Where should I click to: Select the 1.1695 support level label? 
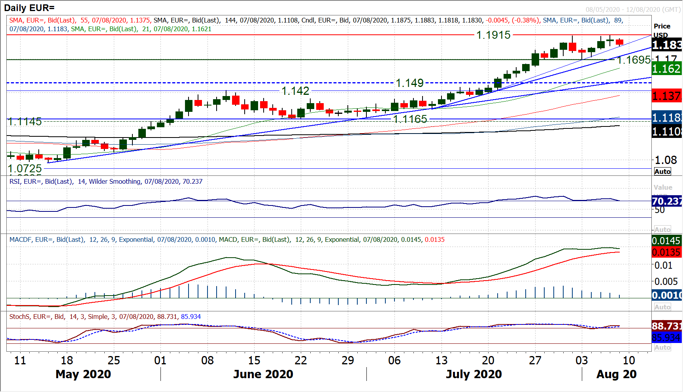tap(634, 60)
